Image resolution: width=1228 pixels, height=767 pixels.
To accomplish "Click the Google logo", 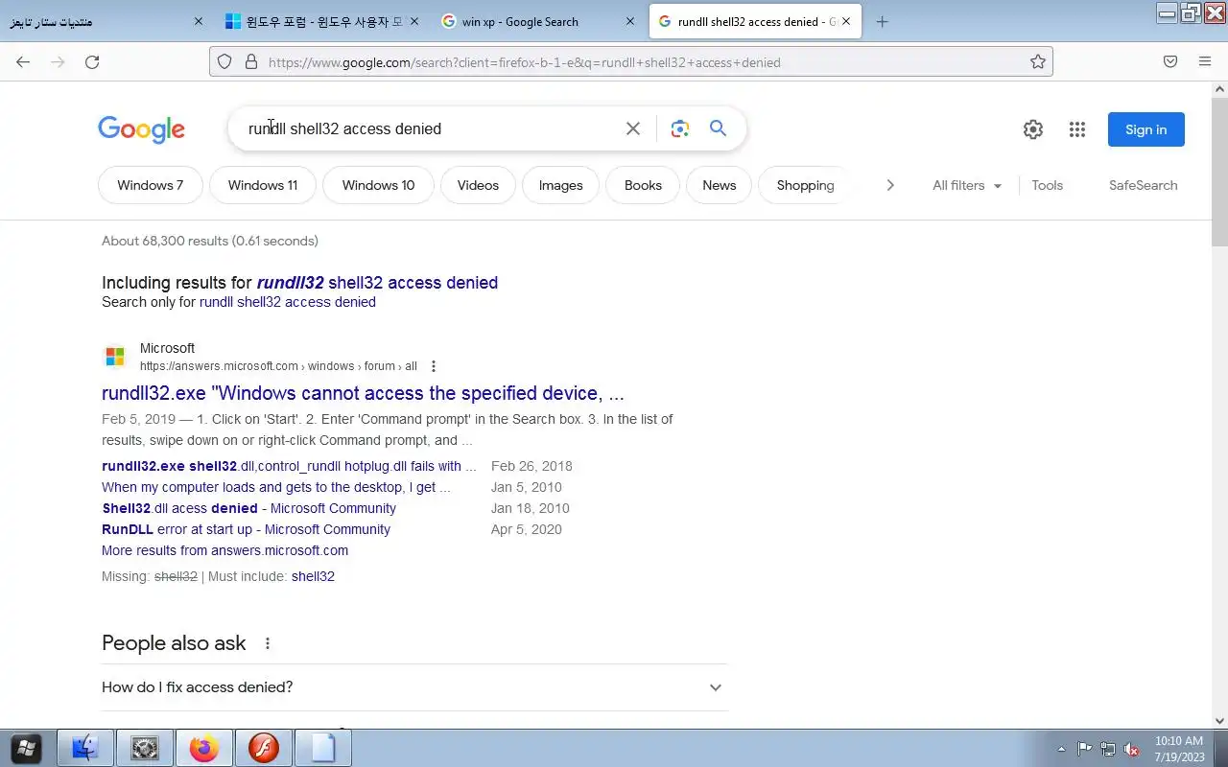I will coord(141,129).
